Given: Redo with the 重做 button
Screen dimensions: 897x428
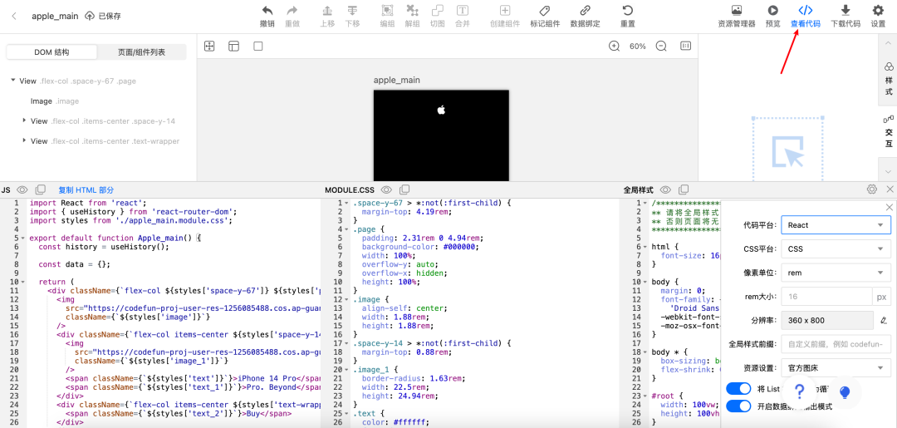Looking at the screenshot, I should coord(292,17).
